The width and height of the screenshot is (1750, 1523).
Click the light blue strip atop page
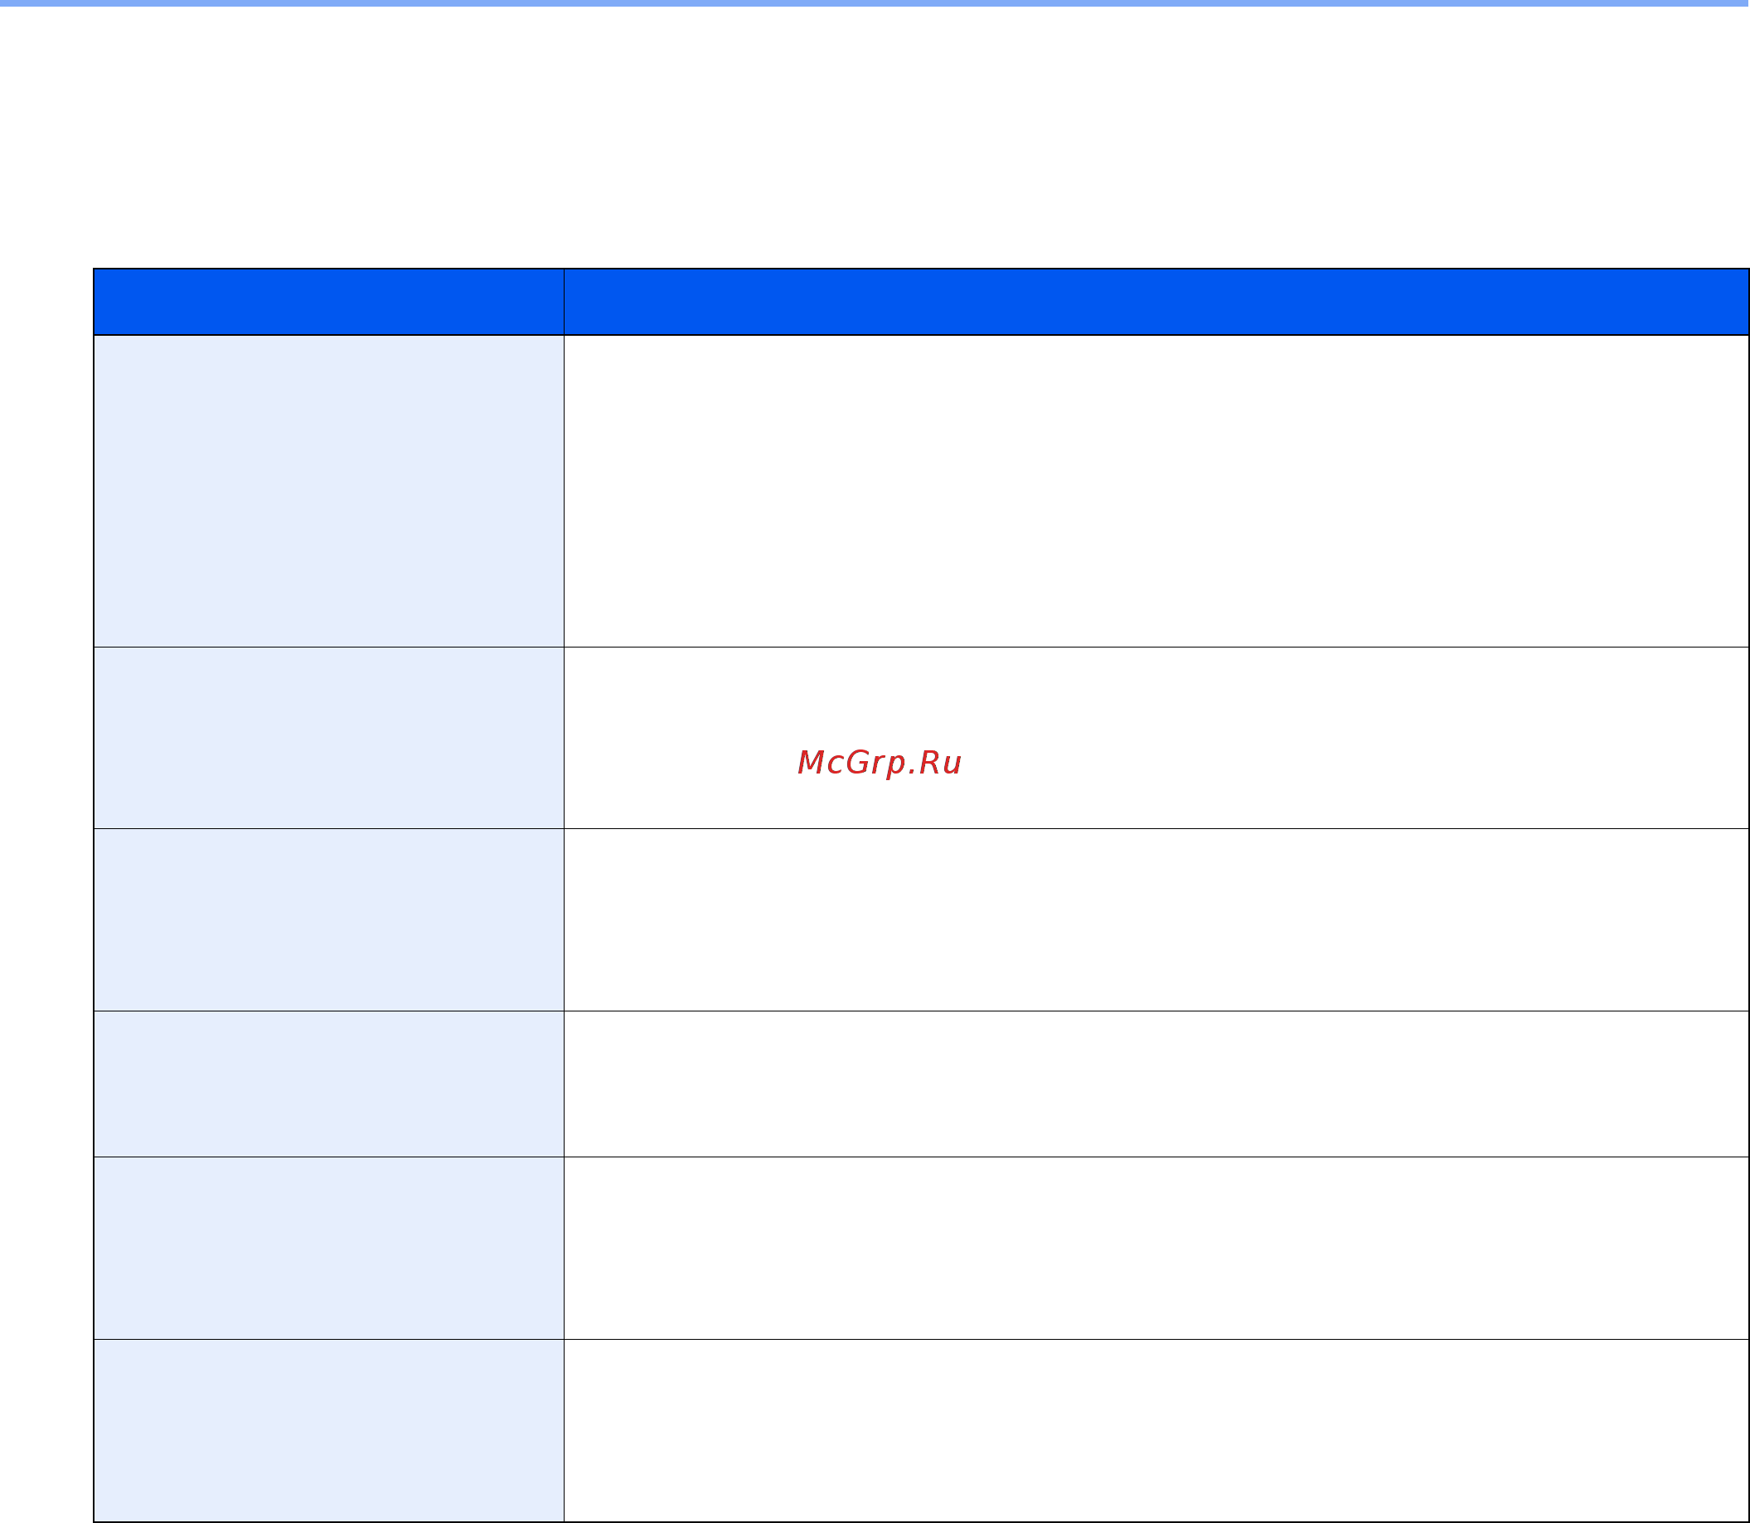[875, 3]
